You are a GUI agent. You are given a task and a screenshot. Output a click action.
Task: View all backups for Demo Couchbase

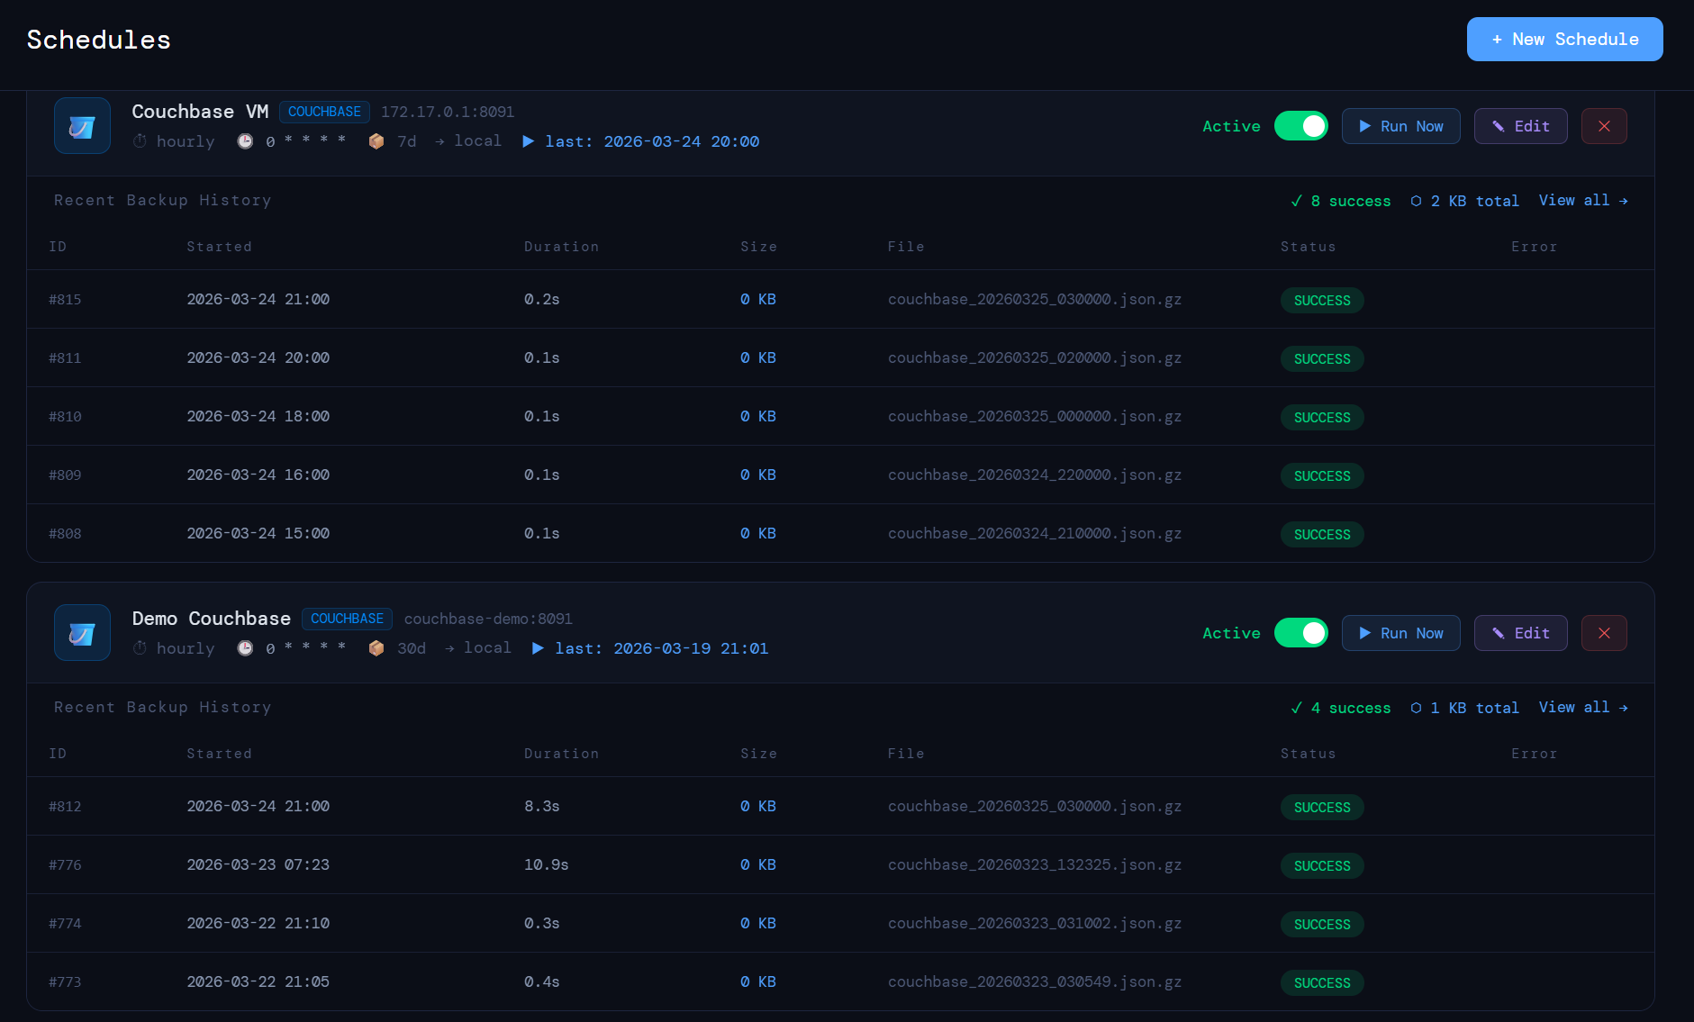click(x=1583, y=708)
